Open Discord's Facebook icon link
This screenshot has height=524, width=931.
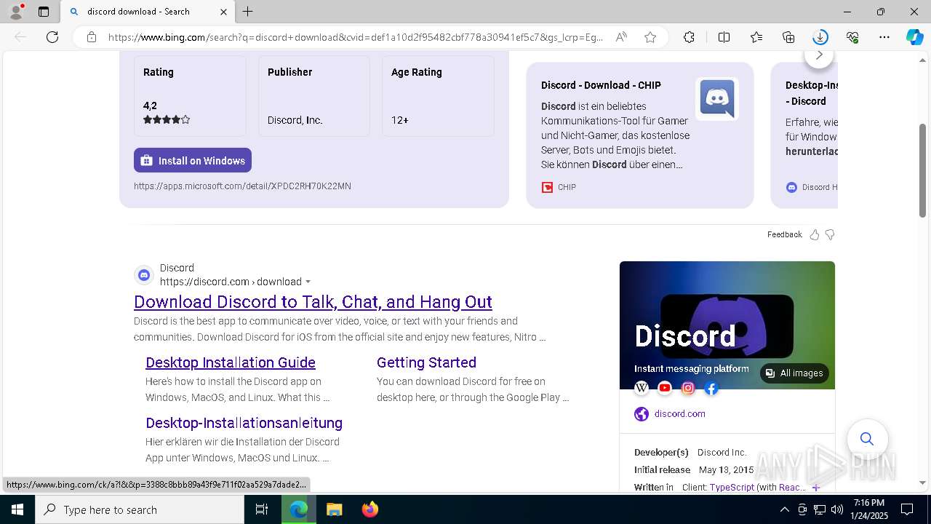(711, 388)
